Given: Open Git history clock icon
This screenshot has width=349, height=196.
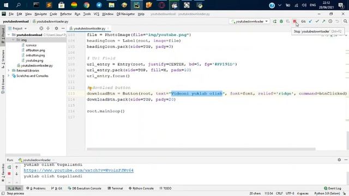Looking at the screenshot, I should [330, 21].
